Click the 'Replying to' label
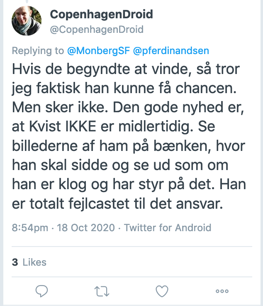This screenshot has width=263, height=306. (39, 51)
